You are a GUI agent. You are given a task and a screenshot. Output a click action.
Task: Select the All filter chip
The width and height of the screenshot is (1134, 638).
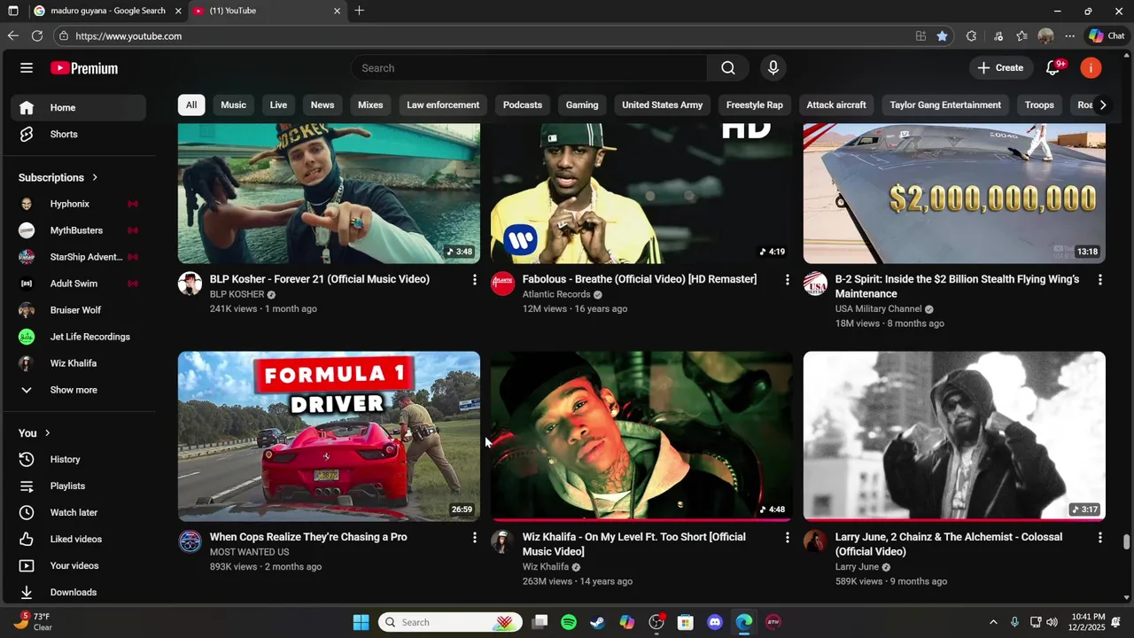[191, 105]
